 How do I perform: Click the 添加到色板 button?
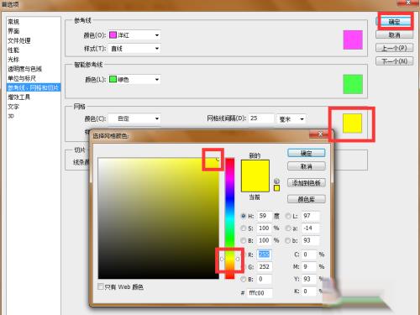click(307, 183)
